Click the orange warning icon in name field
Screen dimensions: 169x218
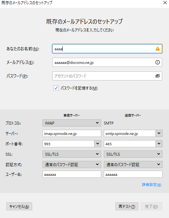(157, 49)
